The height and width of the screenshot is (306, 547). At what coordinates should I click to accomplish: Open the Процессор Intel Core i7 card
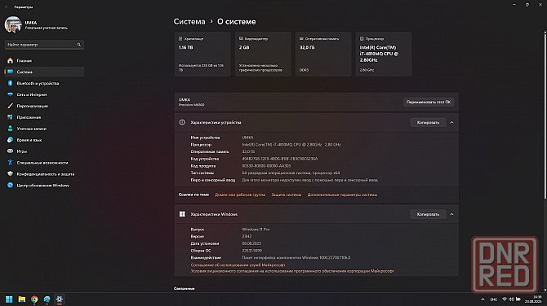tap(384, 54)
